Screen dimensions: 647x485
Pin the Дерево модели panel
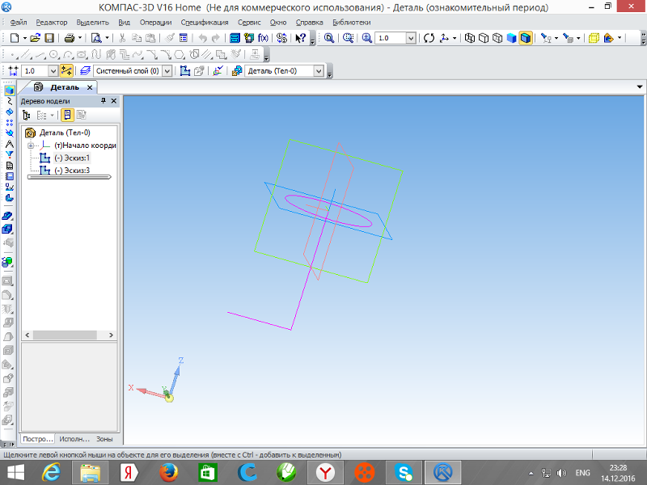103,101
